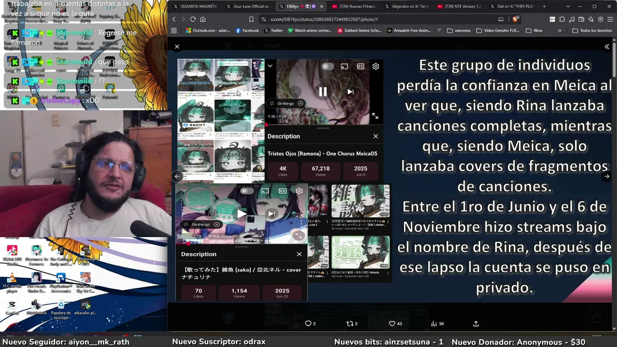The width and height of the screenshot is (617, 347).
Task: Open the Twitter bookmark
Action: 273,30
